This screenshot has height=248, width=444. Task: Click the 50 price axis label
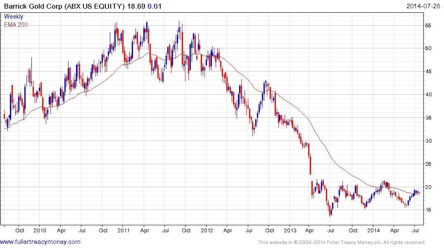(x=428, y=48)
